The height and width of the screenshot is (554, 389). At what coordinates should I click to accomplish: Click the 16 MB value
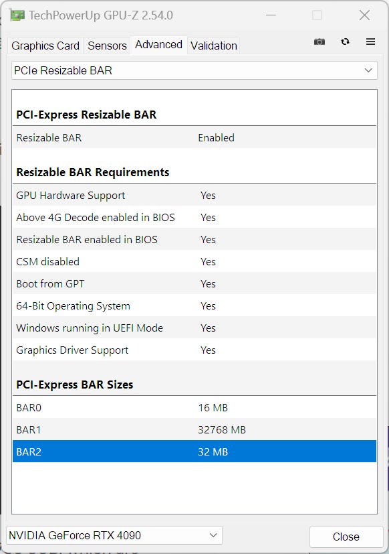pos(213,408)
